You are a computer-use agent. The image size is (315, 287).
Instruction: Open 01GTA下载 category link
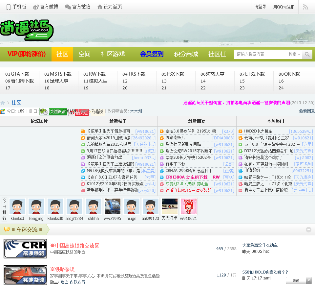coord(17,74)
